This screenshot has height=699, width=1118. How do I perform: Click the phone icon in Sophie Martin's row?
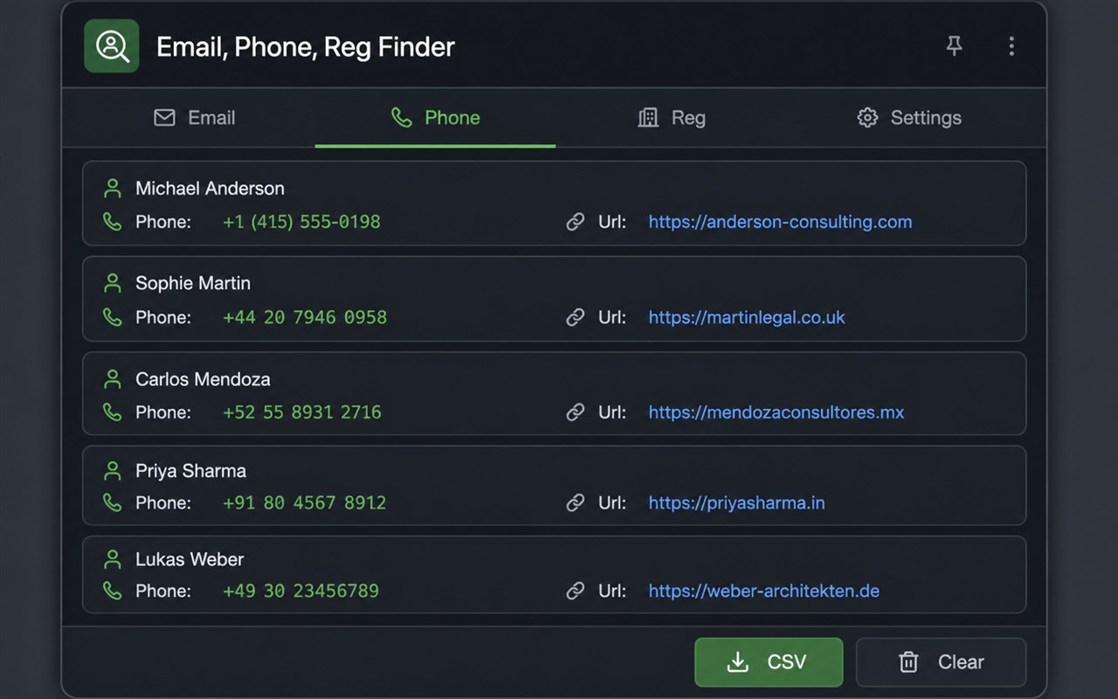pos(113,317)
